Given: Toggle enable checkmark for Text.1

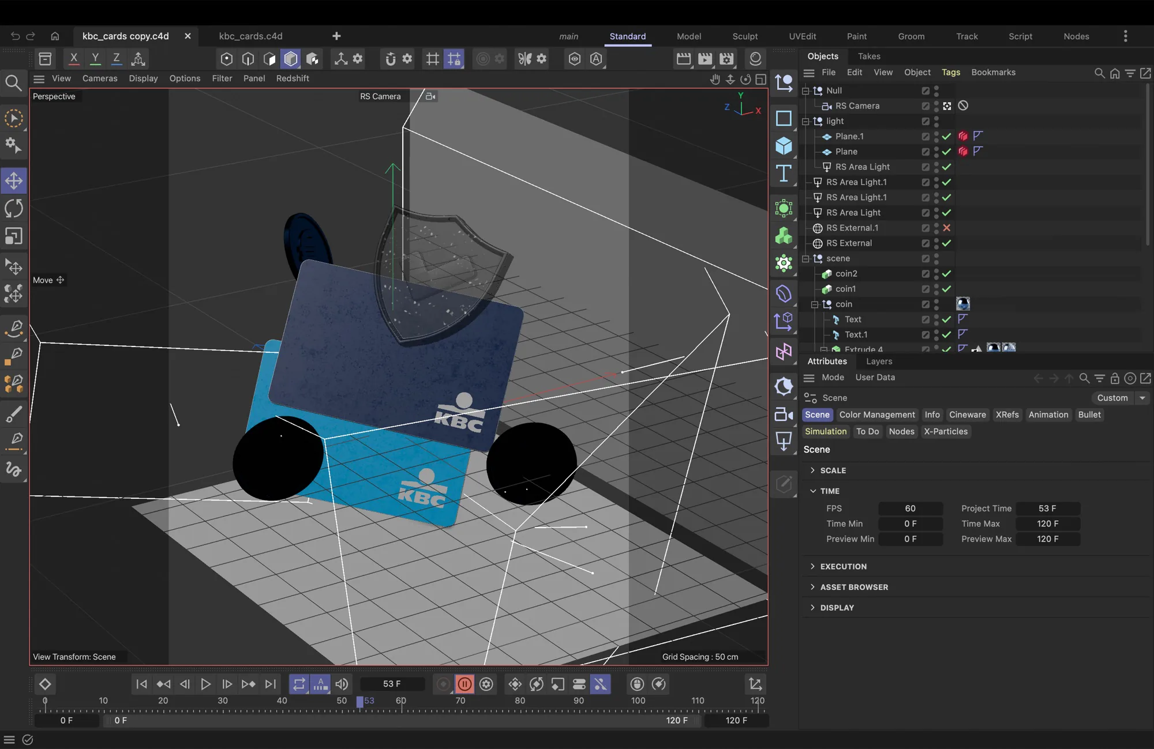Looking at the screenshot, I should tap(946, 334).
